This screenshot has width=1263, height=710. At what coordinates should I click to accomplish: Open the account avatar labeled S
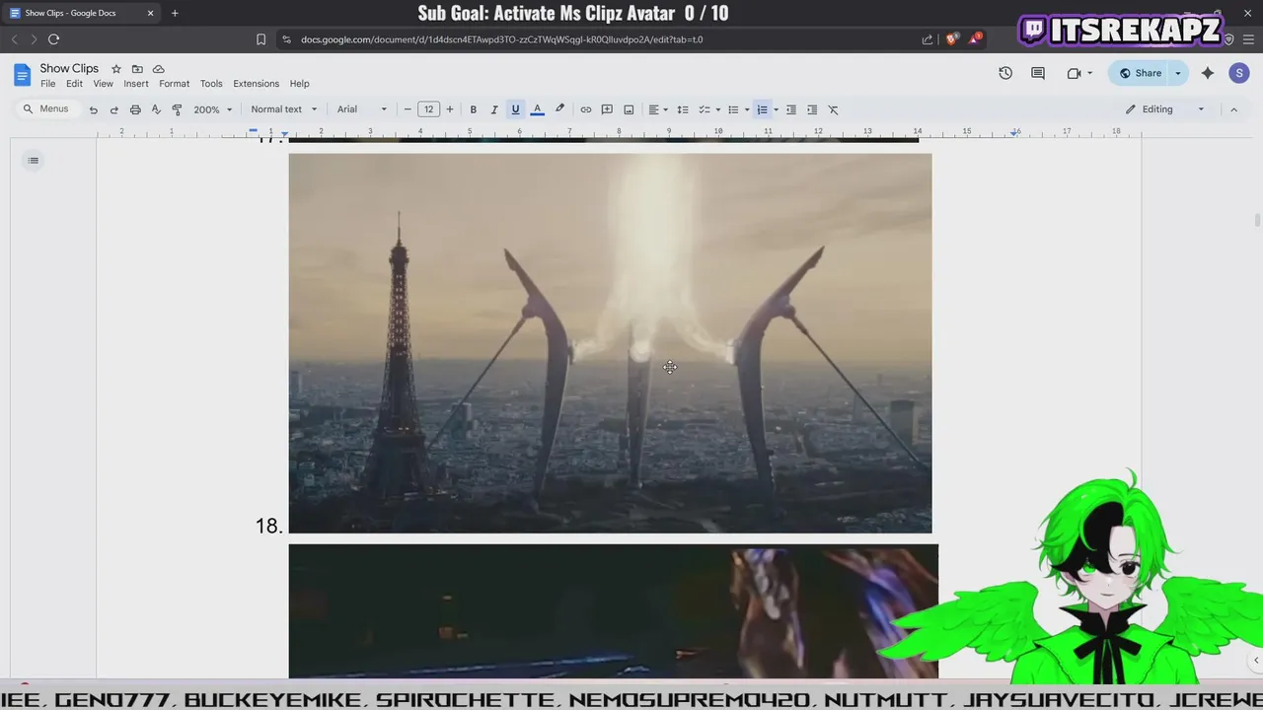(x=1239, y=73)
